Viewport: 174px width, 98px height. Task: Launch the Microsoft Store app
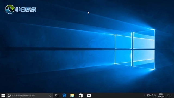click(81, 95)
